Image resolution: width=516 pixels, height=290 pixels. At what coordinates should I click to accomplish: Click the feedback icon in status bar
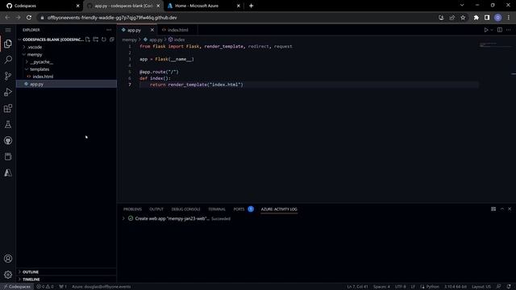point(499,287)
